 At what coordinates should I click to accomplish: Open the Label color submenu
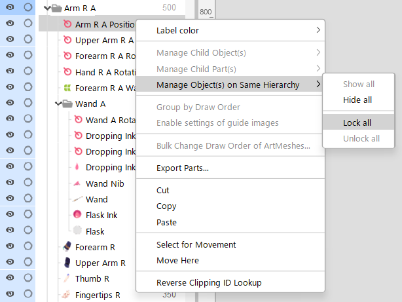pyautogui.click(x=228, y=30)
